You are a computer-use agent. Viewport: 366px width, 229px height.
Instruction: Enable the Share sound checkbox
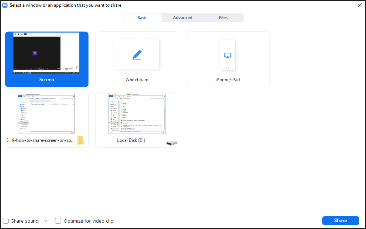tap(6, 221)
